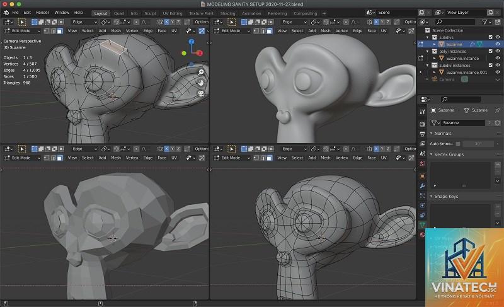The height and width of the screenshot is (307, 504).
Task: Collapse the Vertex Groups panel
Action: click(x=432, y=154)
